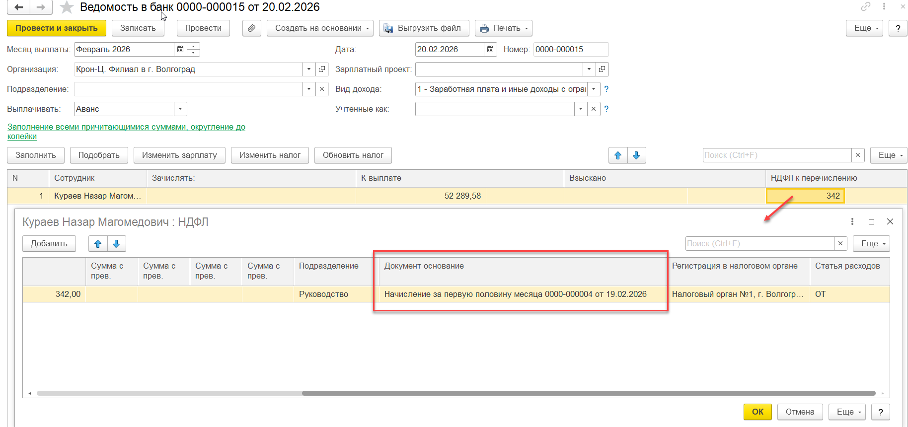Click Изменить налог button
908x427 pixels.
270,155
